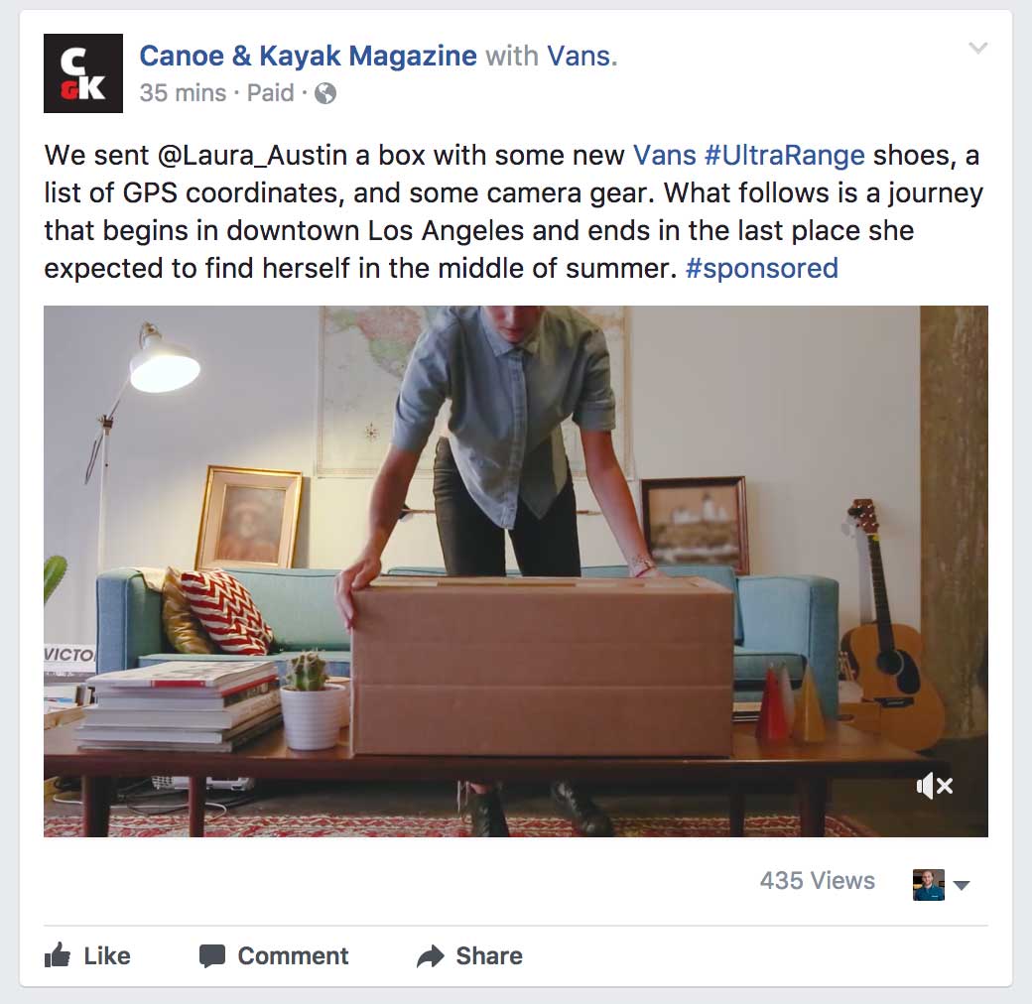Open the Vans page link in header
The image size is (1032, 1004).
[x=579, y=56]
